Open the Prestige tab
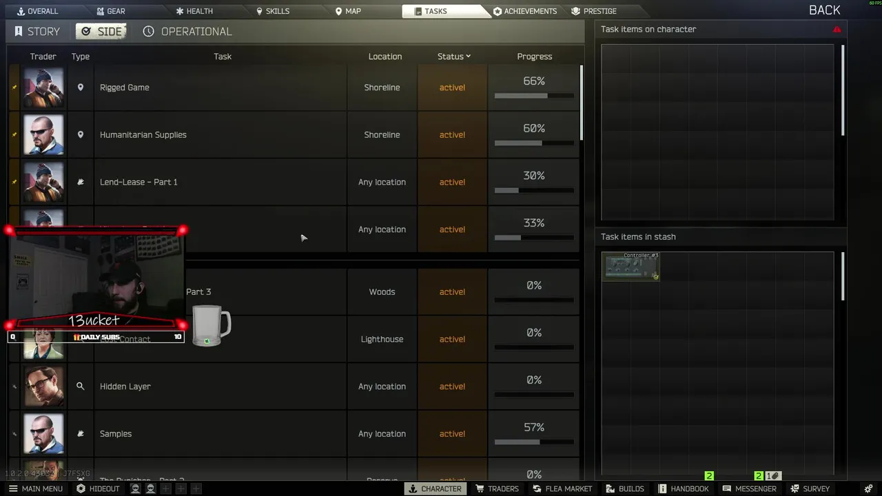The image size is (882, 496). (x=594, y=11)
